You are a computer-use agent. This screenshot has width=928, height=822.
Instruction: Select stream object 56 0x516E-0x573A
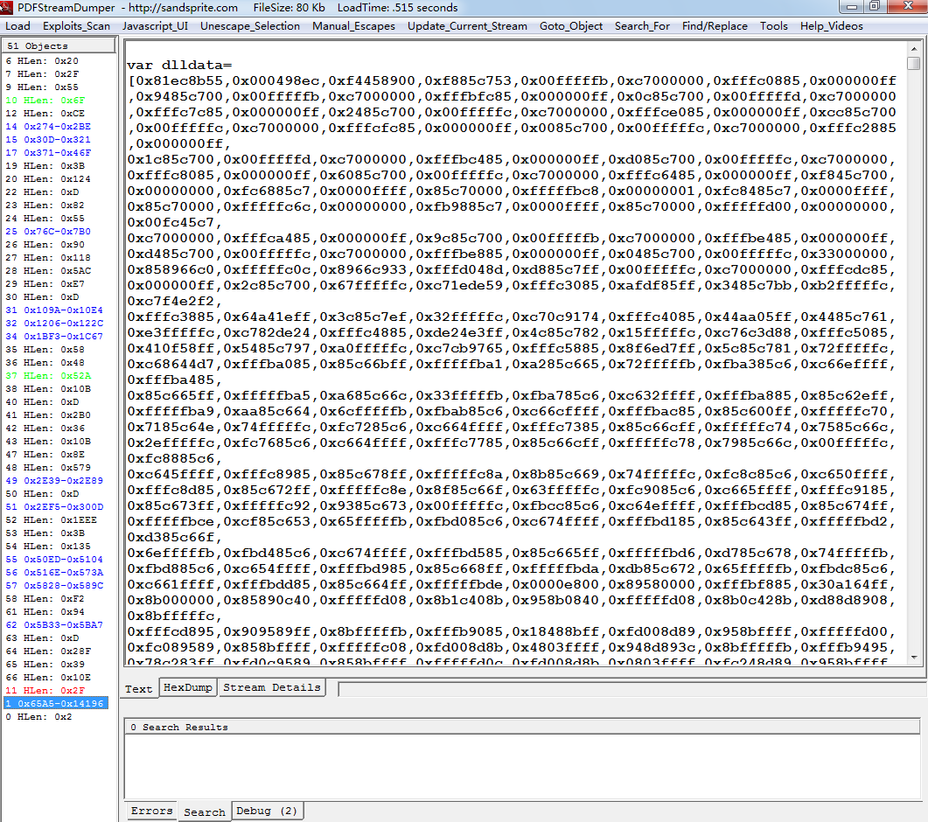click(54, 572)
